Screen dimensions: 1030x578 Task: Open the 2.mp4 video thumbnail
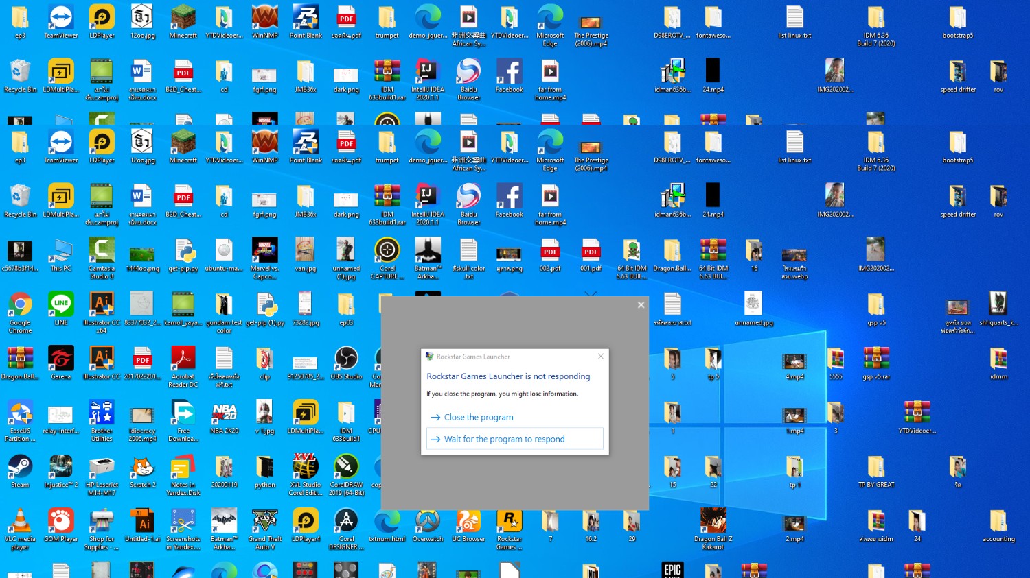point(794,526)
